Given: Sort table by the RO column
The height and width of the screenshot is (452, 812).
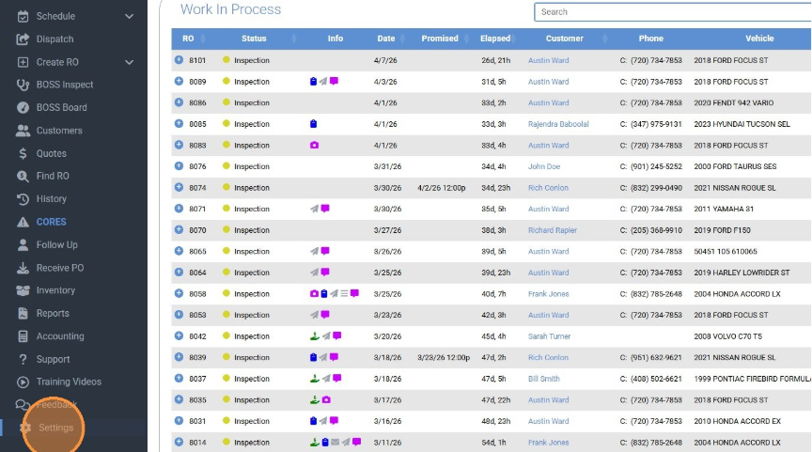Looking at the screenshot, I should coord(188,39).
